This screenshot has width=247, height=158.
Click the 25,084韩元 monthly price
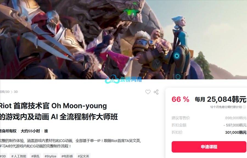coord(226,99)
